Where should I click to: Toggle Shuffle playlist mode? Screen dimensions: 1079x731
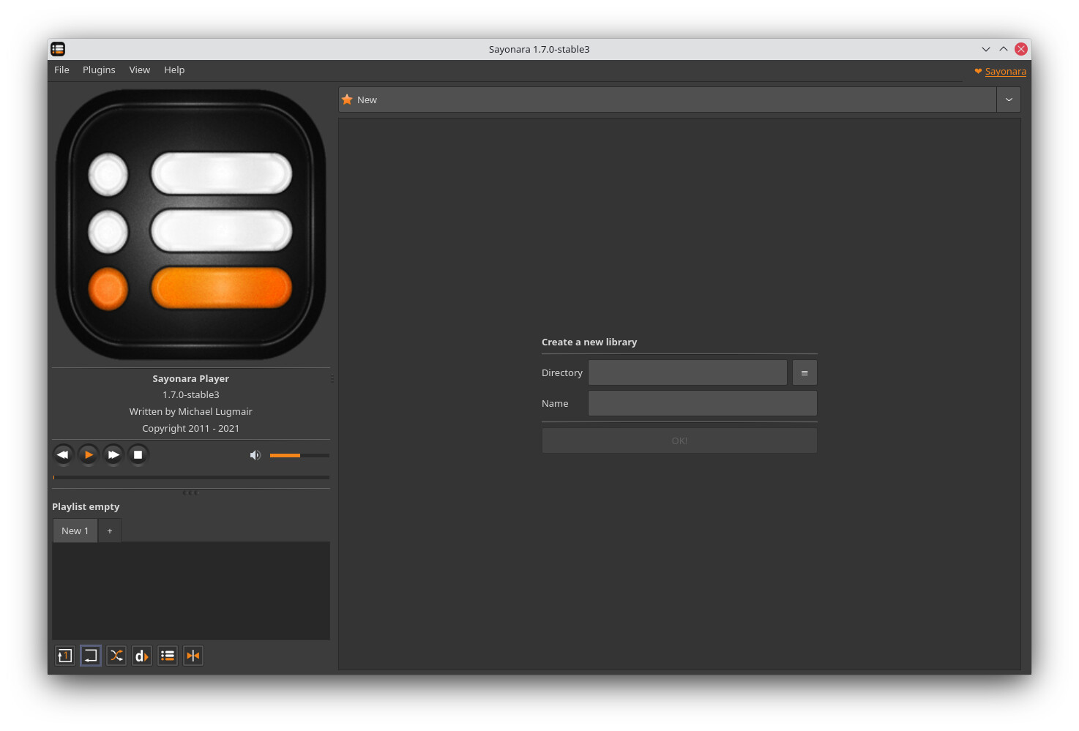pyautogui.click(x=116, y=656)
